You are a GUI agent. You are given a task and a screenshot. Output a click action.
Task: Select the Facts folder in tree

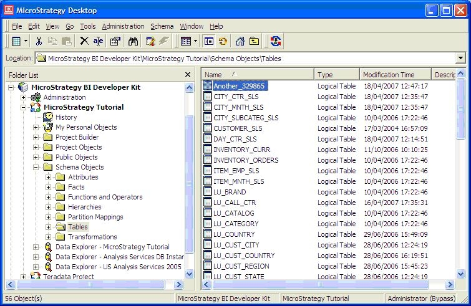pyautogui.click(x=76, y=187)
